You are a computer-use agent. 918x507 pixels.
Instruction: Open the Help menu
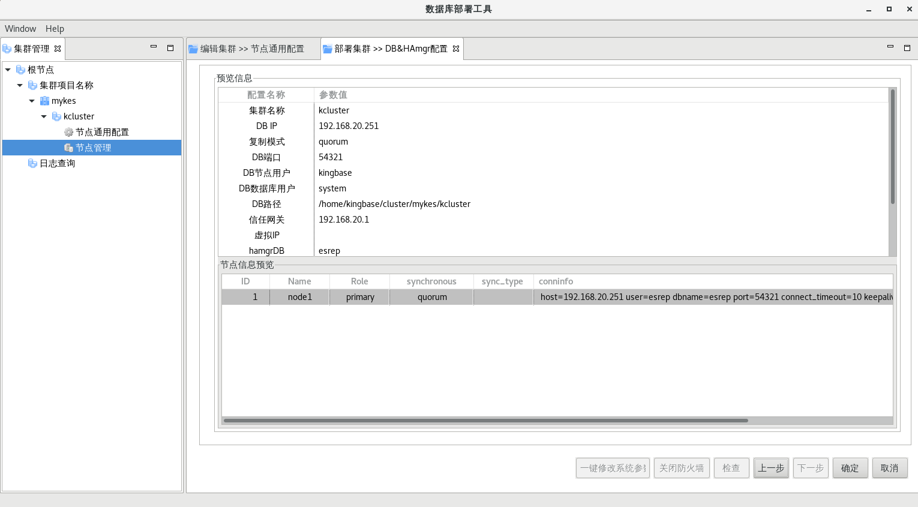(x=55, y=29)
